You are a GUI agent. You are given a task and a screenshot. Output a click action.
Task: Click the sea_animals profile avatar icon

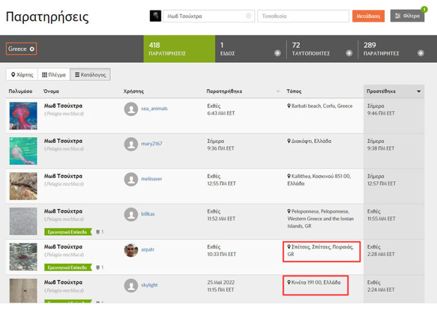click(x=131, y=109)
